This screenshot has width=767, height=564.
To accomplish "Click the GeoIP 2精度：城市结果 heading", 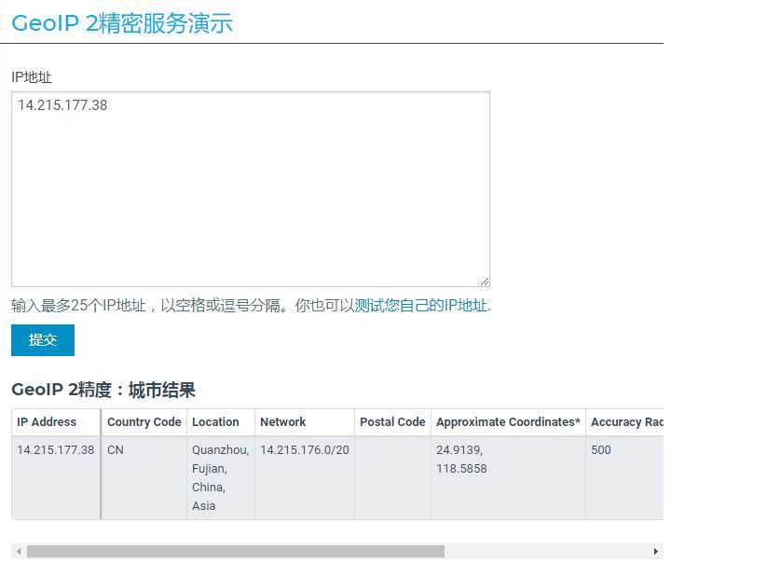I will [103, 390].
